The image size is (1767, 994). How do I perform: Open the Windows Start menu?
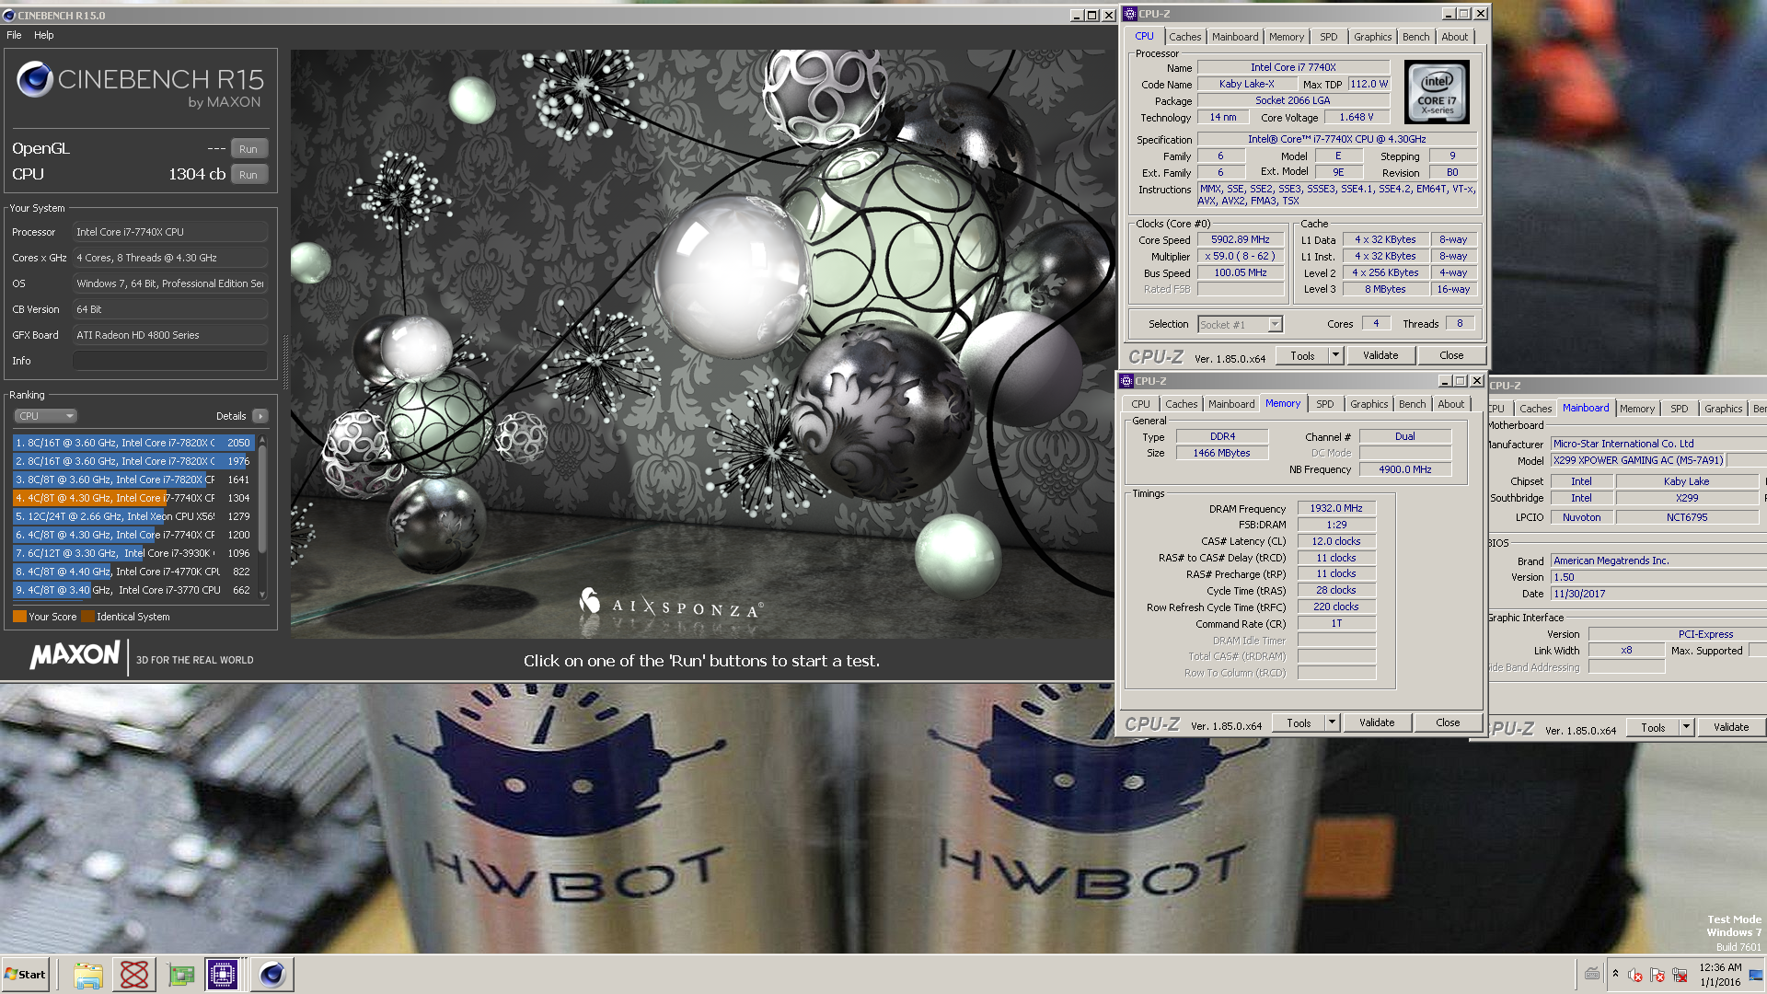point(26,975)
